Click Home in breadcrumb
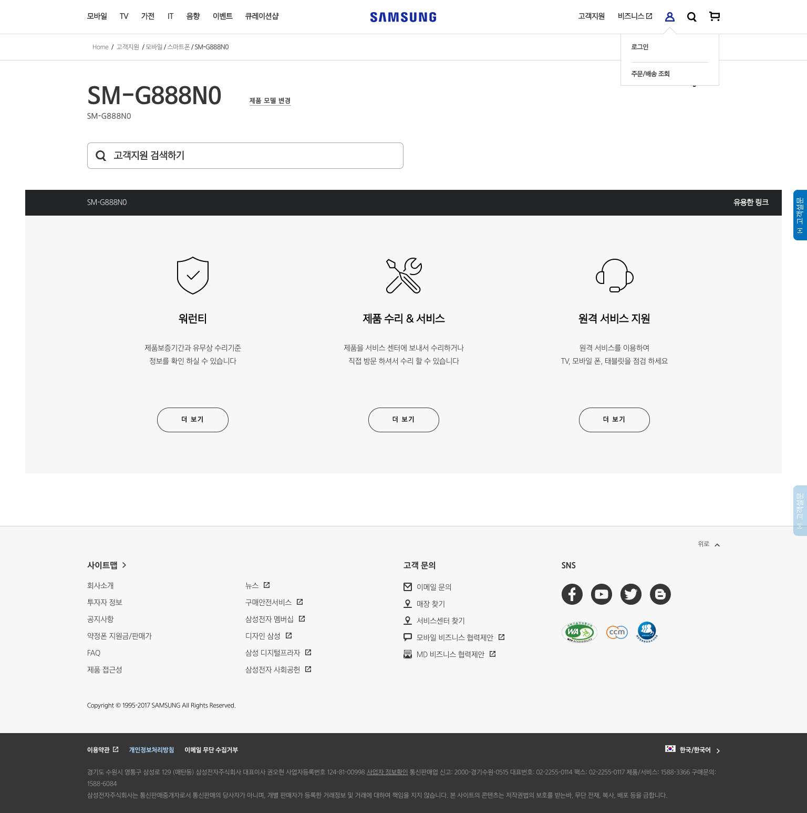This screenshot has width=807, height=813. [100, 47]
